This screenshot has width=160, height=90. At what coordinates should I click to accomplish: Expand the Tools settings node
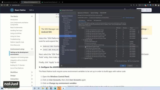[61, 54]
